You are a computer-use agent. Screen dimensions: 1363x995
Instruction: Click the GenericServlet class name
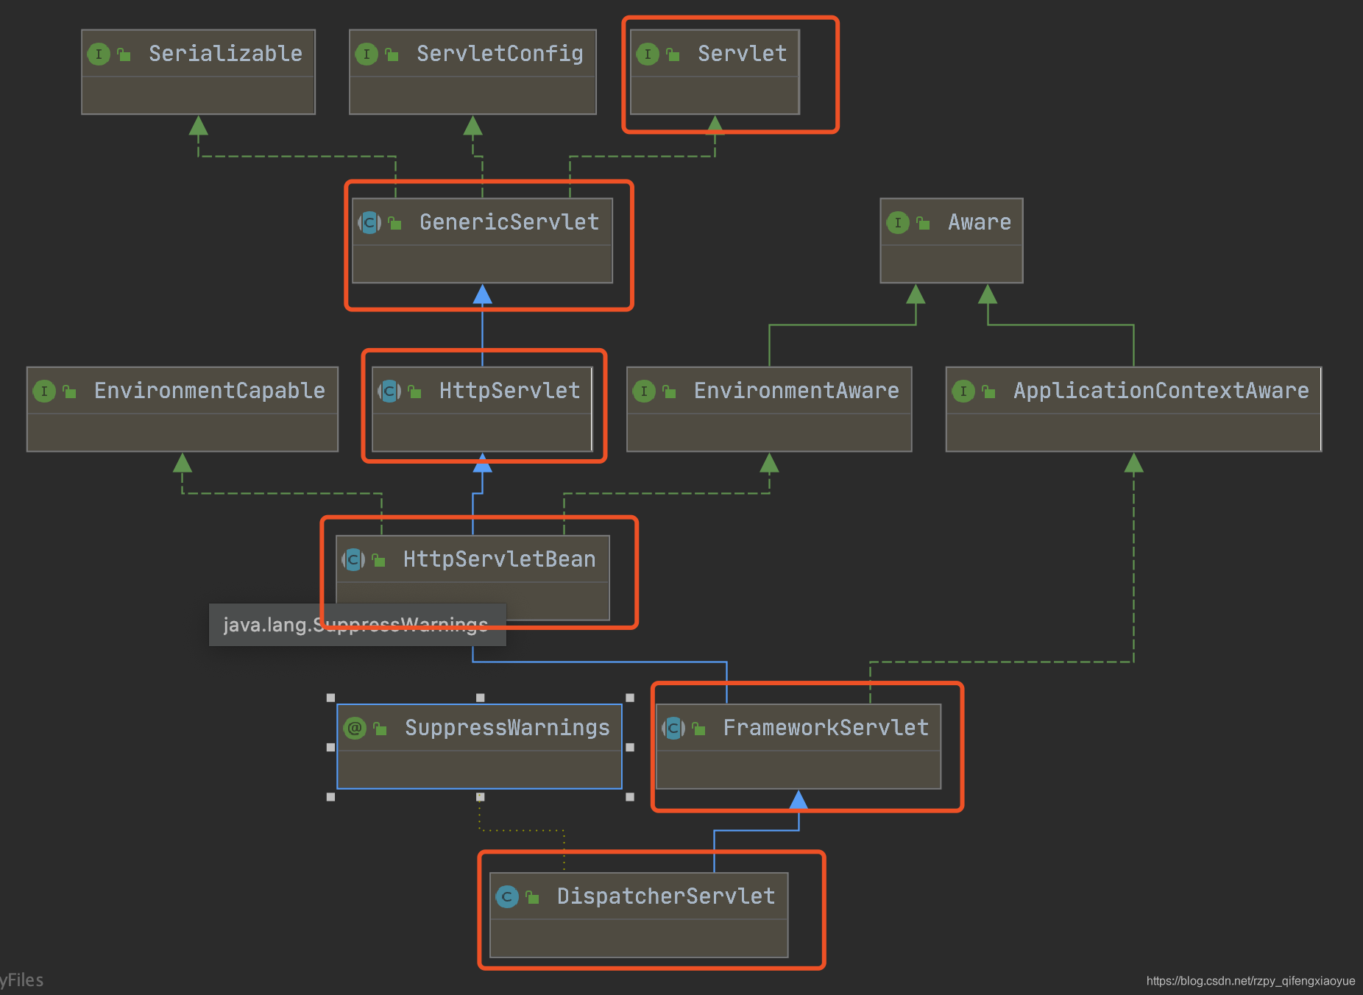[x=509, y=222]
